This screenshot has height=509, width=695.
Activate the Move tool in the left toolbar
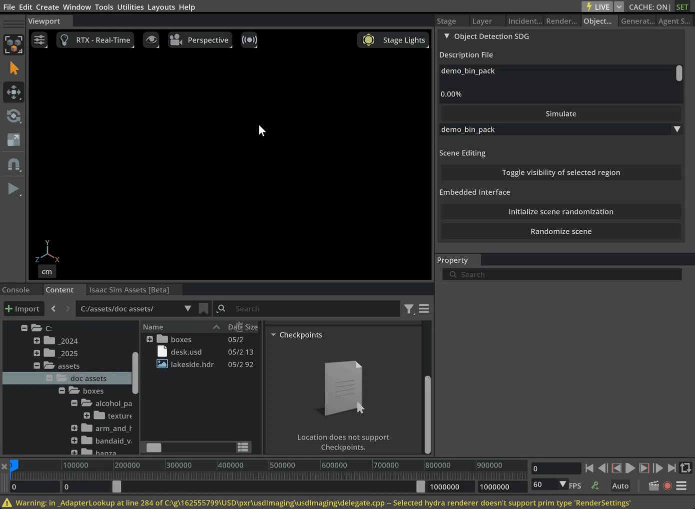13,92
